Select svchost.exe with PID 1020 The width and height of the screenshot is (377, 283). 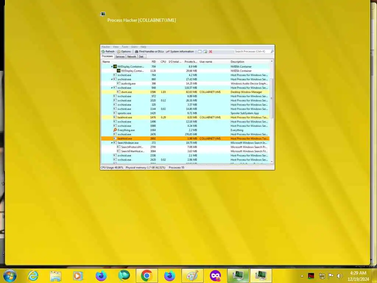pyautogui.click(x=186, y=100)
